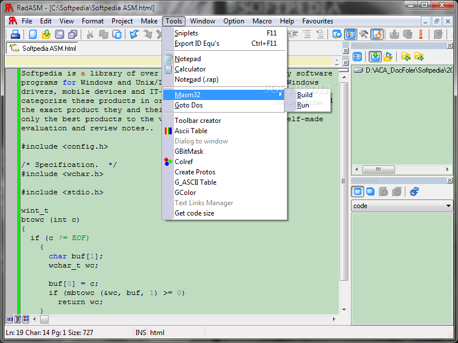Image resolution: width=458 pixels, height=343 pixels.
Task: Click the Save file toolbar icon
Action: coord(60,34)
